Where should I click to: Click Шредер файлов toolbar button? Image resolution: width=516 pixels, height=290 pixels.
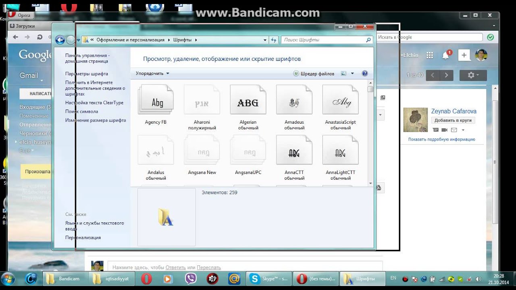pyautogui.click(x=314, y=74)
